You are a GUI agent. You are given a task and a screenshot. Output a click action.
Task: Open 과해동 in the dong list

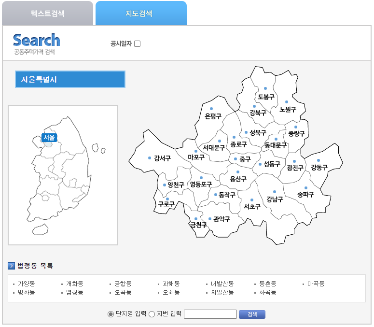click(171, 284)
